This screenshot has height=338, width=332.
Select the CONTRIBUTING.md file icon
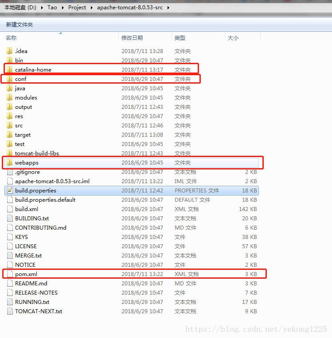tap(10, 227)
